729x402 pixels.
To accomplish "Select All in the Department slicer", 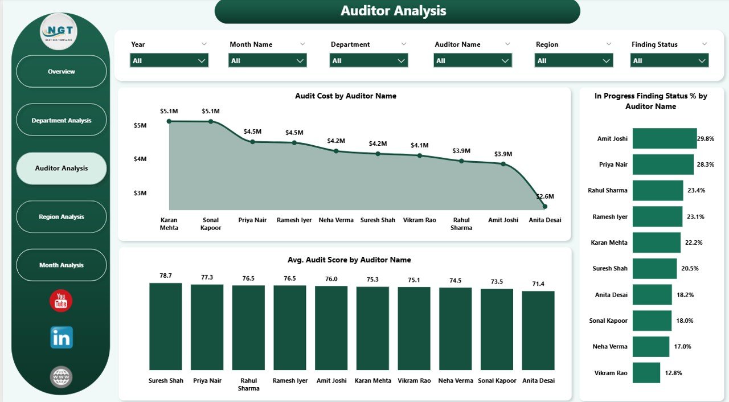I will (368, 60).
